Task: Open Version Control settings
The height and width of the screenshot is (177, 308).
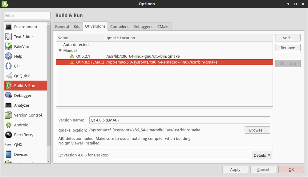Action: click(x=28, y=115)
